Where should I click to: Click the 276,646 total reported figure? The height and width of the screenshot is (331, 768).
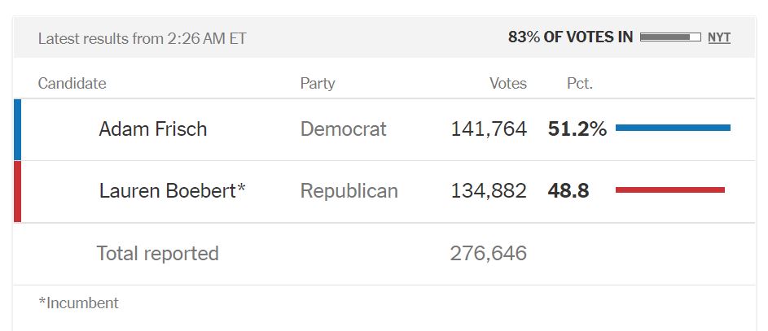(488, 253)
